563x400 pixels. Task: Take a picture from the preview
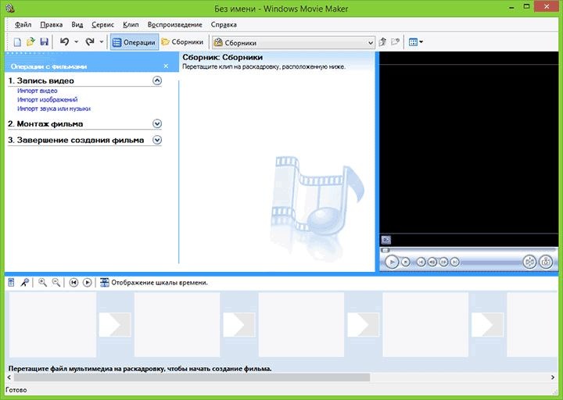(547, 262)
